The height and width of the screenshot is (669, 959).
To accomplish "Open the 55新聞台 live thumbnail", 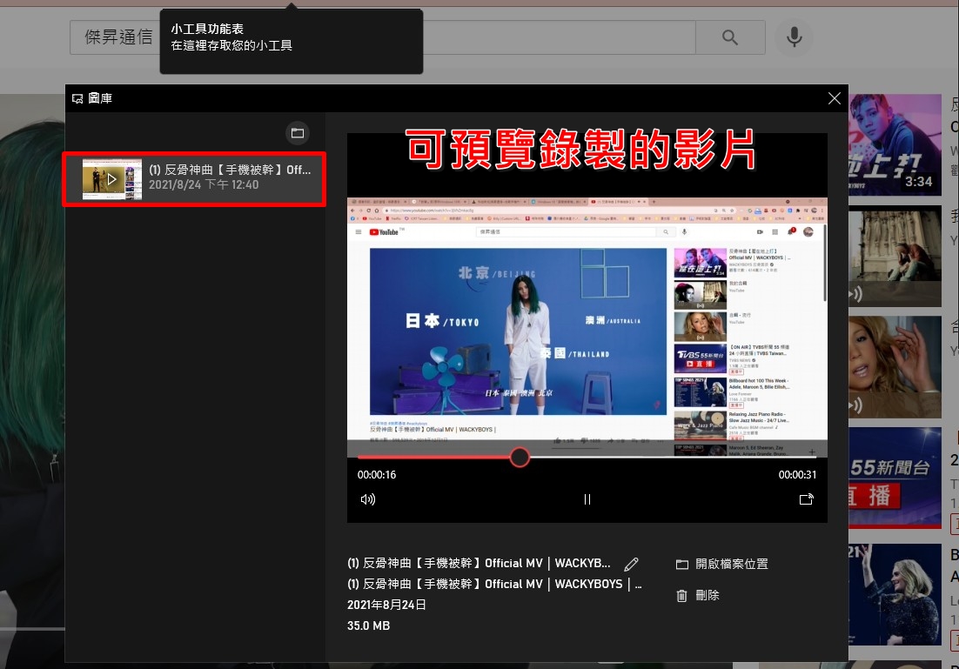I will coord(895,478).
